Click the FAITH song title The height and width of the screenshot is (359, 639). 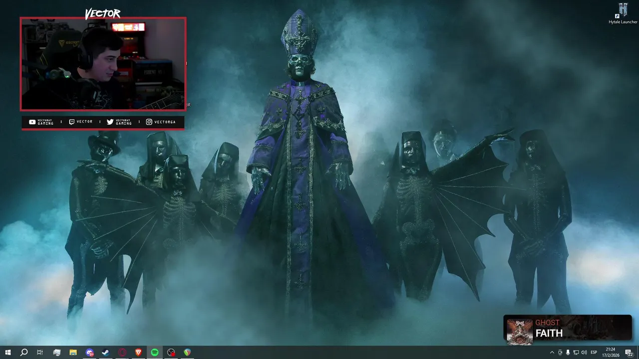point(549,333)
